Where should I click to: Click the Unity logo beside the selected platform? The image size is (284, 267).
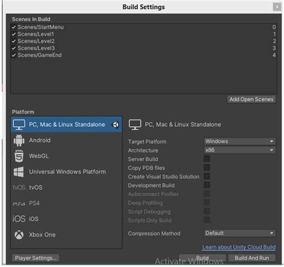pos(116,125)
